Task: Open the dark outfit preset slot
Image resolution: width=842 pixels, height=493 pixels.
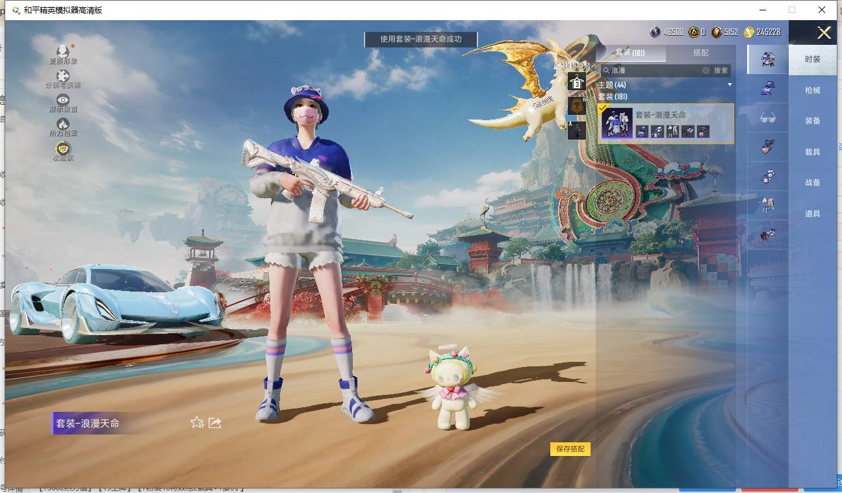Action: (577, 130)
